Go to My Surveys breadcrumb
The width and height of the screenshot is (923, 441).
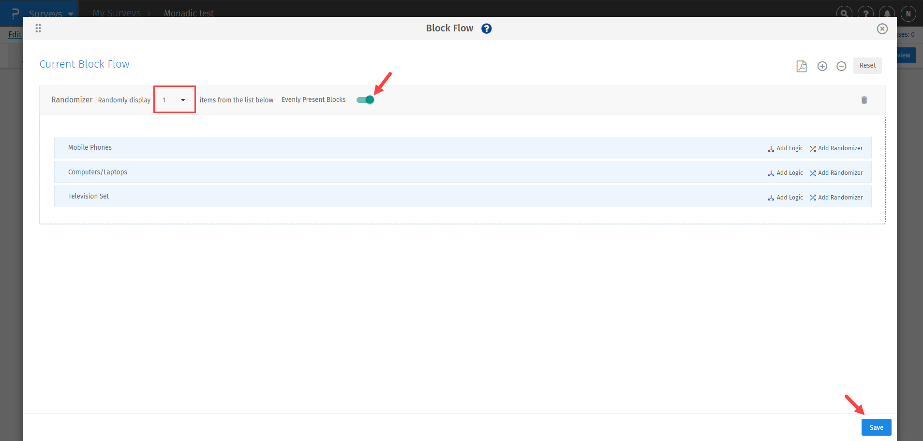(x=117, y=13)
